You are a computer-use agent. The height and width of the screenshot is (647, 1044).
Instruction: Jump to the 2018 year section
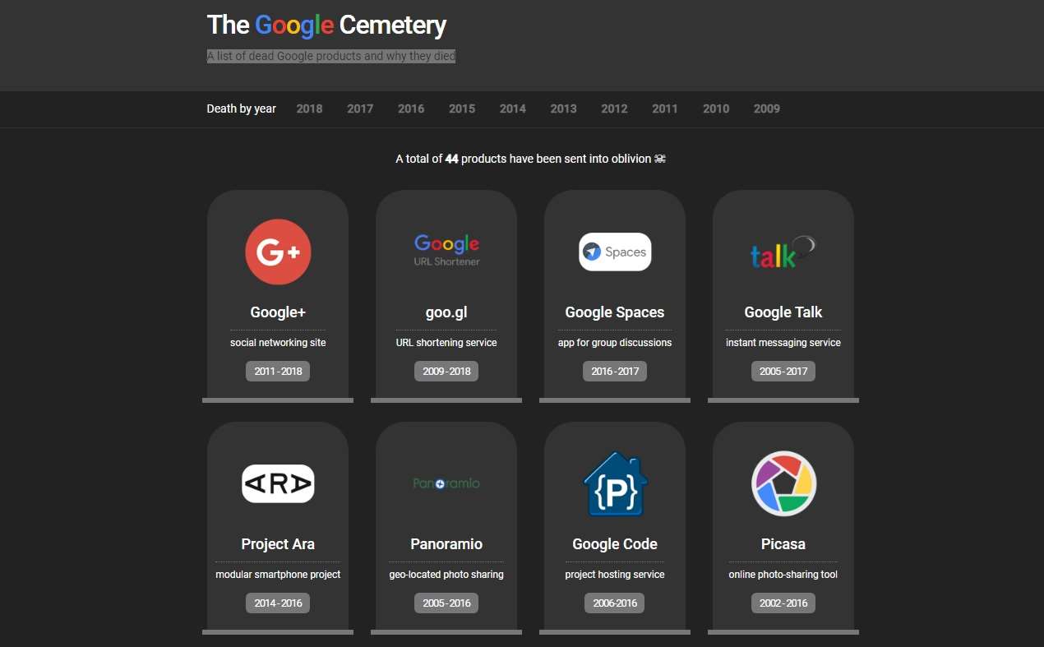[309, 109]
